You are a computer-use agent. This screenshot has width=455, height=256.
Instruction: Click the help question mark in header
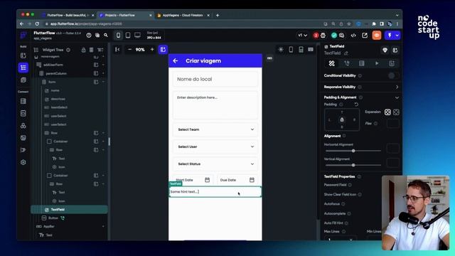89,35
